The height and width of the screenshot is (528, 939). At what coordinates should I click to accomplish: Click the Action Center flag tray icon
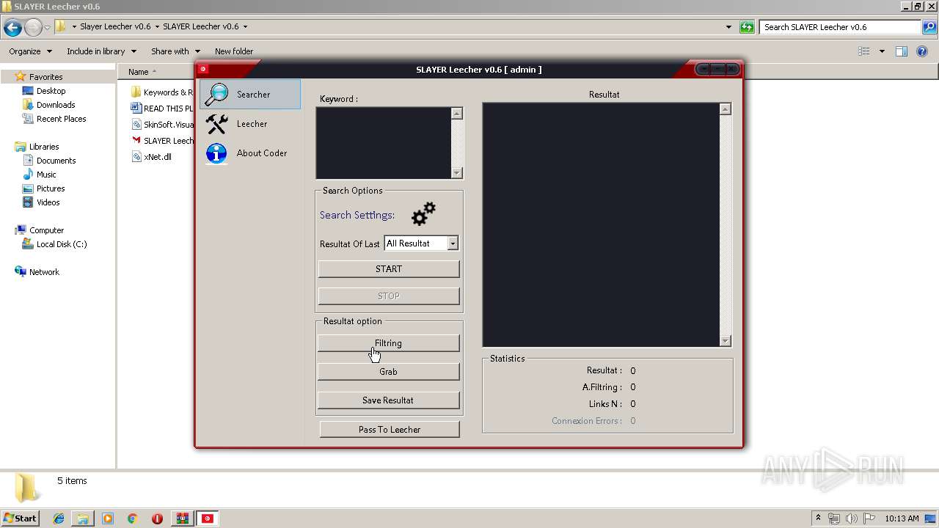point(869,518)
